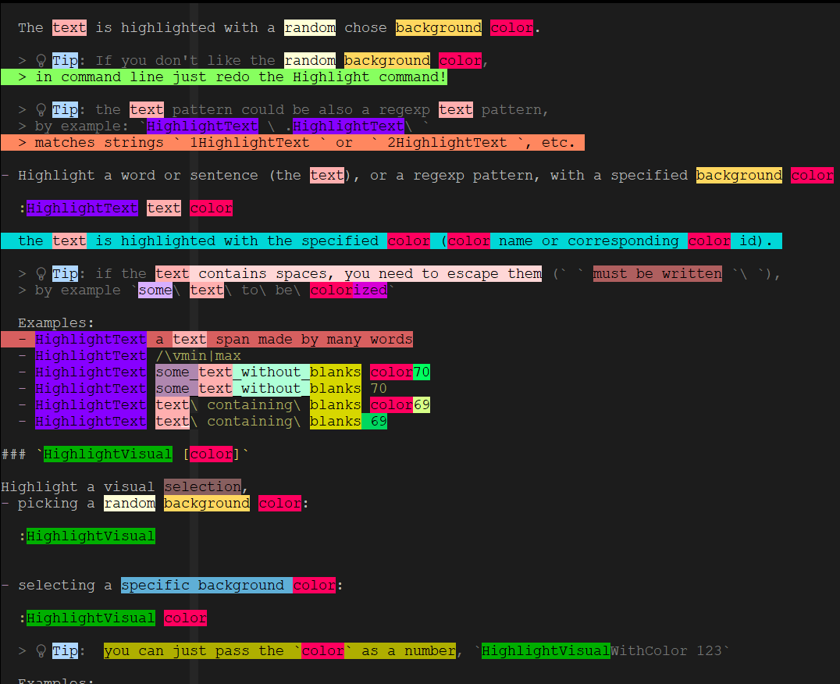Click the green line "in command line just redo the Highlight command!"

click(x=224, y=77)
